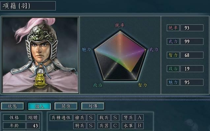The image size is (210, 131).
Task: Click the 騎兵 S rank cell
Action: tap(91, 125)
